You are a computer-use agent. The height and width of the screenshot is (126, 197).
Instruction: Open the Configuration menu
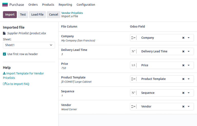click(86, 5)
